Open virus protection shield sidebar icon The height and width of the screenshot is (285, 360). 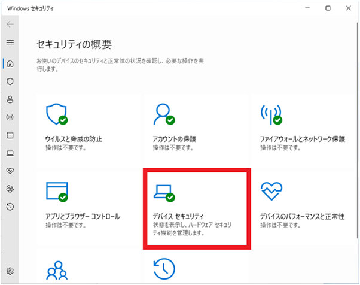[x=10, y=81]
